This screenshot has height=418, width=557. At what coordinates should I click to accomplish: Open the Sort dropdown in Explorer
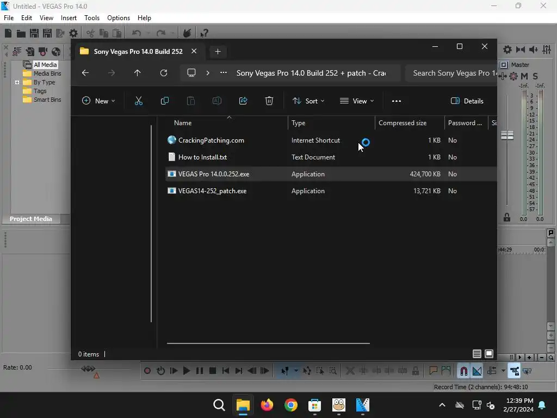pyautogui.click(x=308, y=101)
